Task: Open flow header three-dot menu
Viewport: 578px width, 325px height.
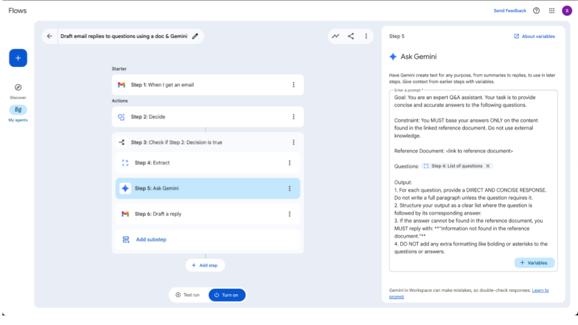Action: pyautogui.click(x=366, y=36)
